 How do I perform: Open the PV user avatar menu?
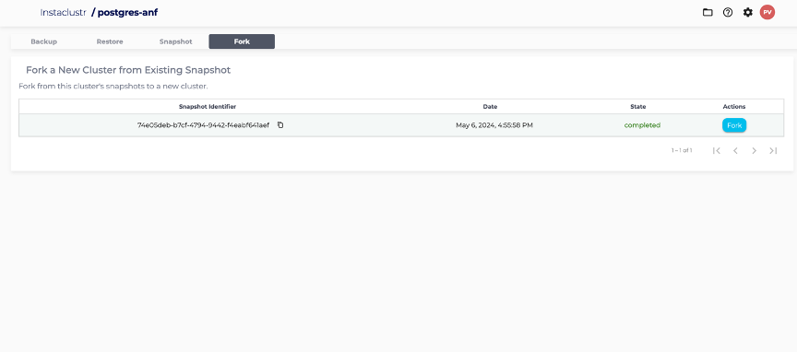coord(767,12)
